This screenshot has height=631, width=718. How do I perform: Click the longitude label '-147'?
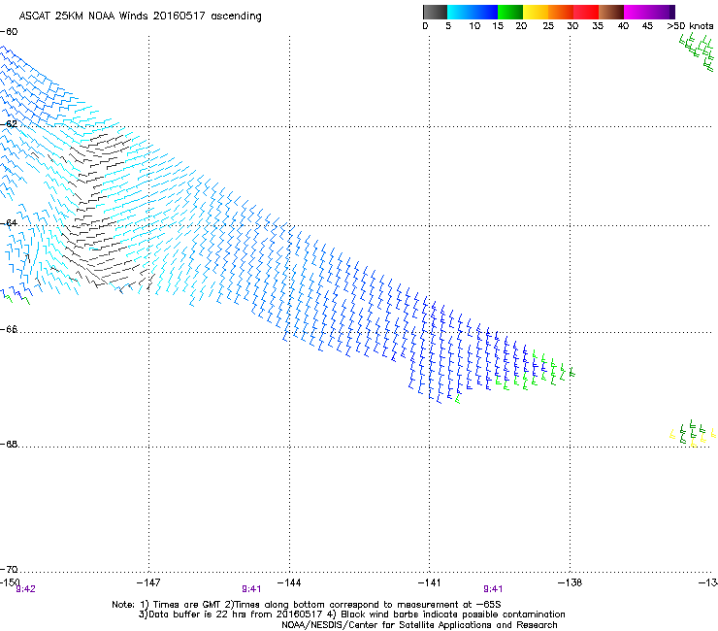[x=148, y=582]
